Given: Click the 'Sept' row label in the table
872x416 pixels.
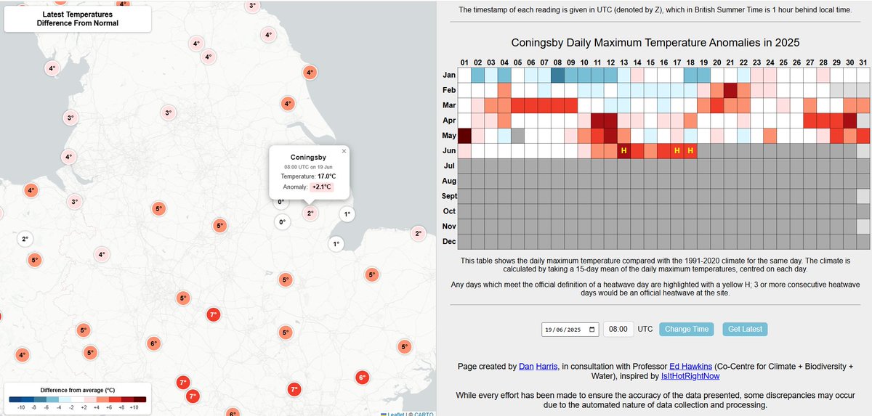Looking at the screenshot, I should tap(449, 196).
